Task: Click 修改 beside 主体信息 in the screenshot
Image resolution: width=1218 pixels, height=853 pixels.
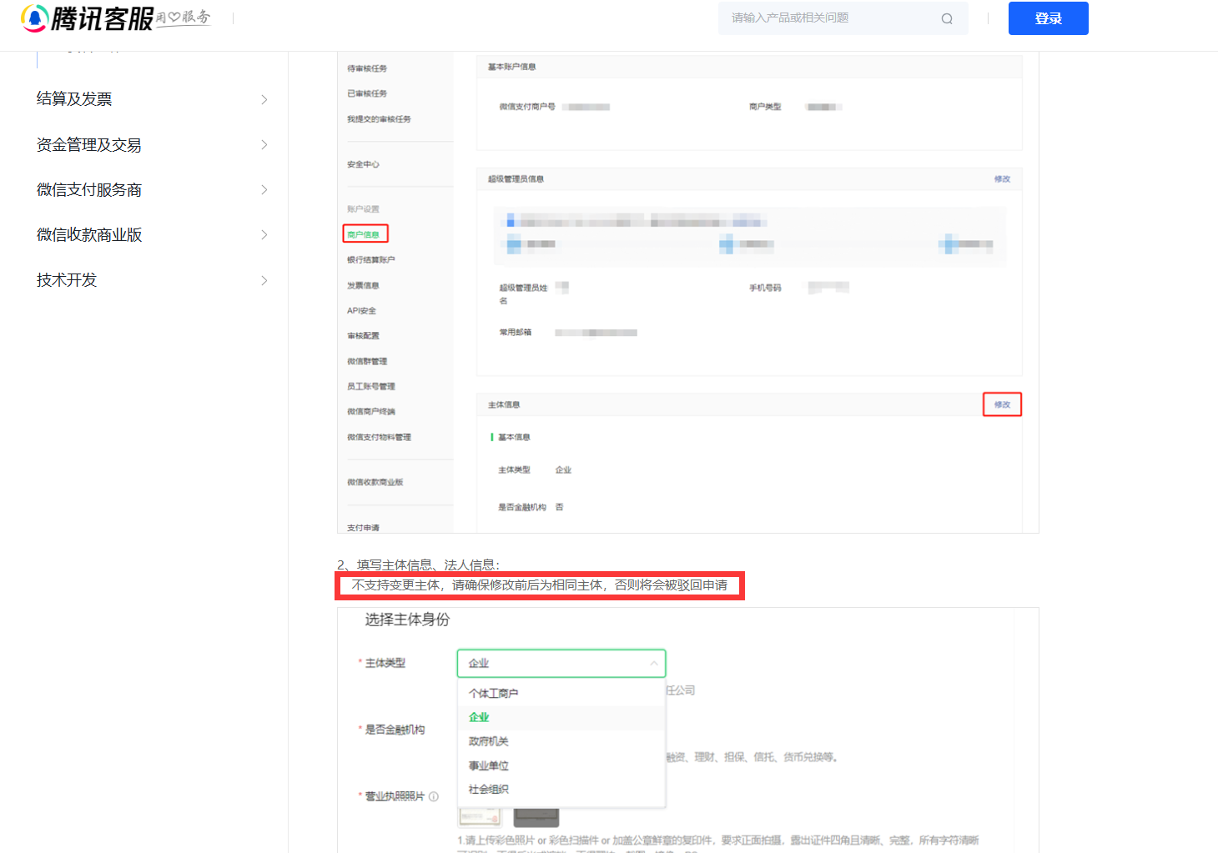Action: [1002, 404]
